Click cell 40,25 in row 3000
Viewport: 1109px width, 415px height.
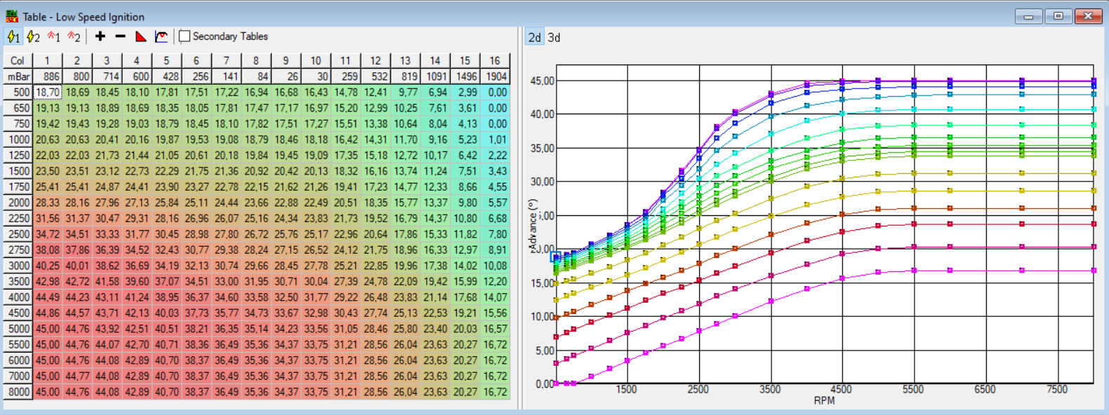48,266
